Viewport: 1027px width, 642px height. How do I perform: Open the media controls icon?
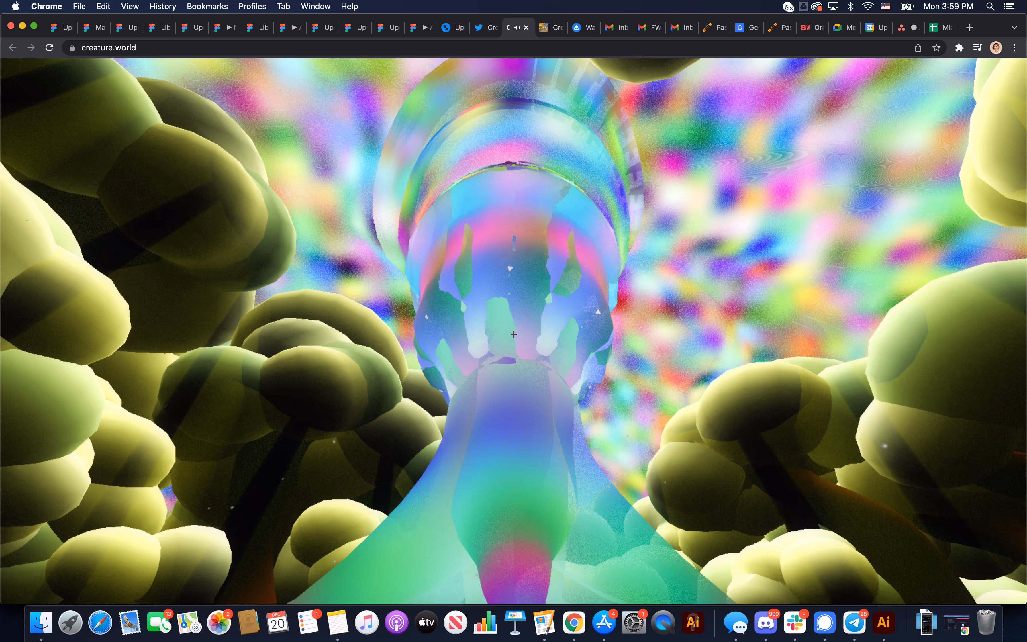(977, 48)
